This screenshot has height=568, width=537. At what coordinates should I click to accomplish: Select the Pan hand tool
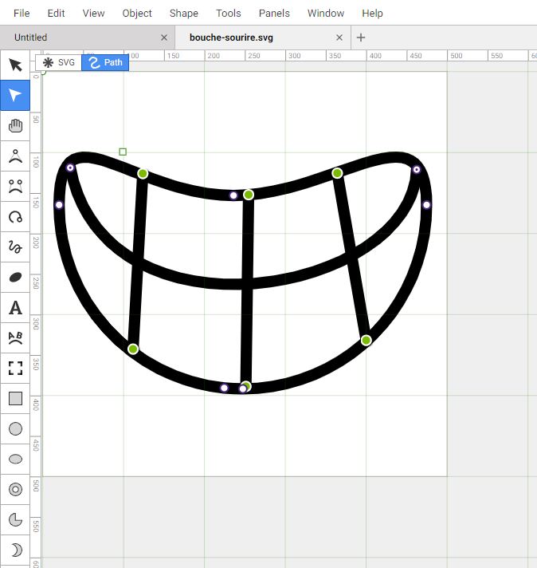[x=15, y=126]
